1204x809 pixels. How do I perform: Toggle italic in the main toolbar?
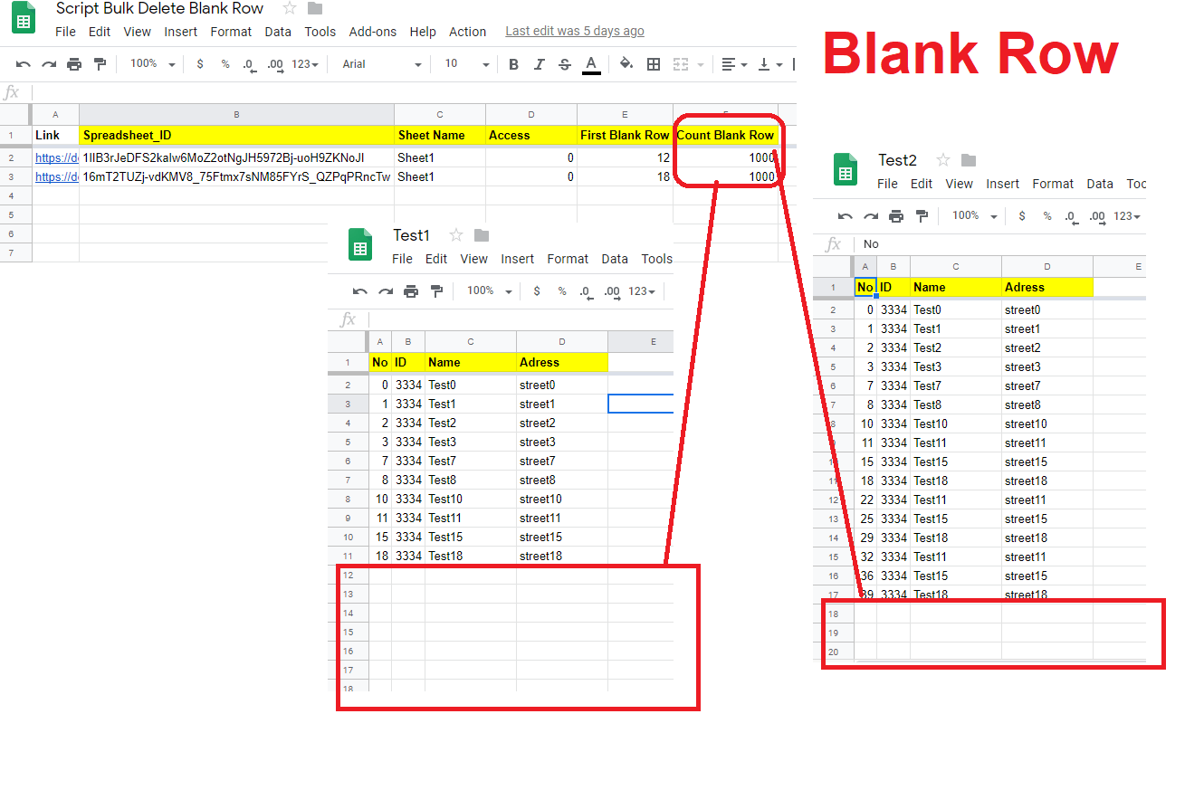(x=540, y=64)
